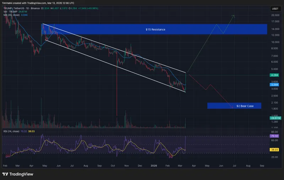The width and height of the screenshot is (284, 180).
Task: Click the 14.000 price axis label
Action: (x=275, y=29)
